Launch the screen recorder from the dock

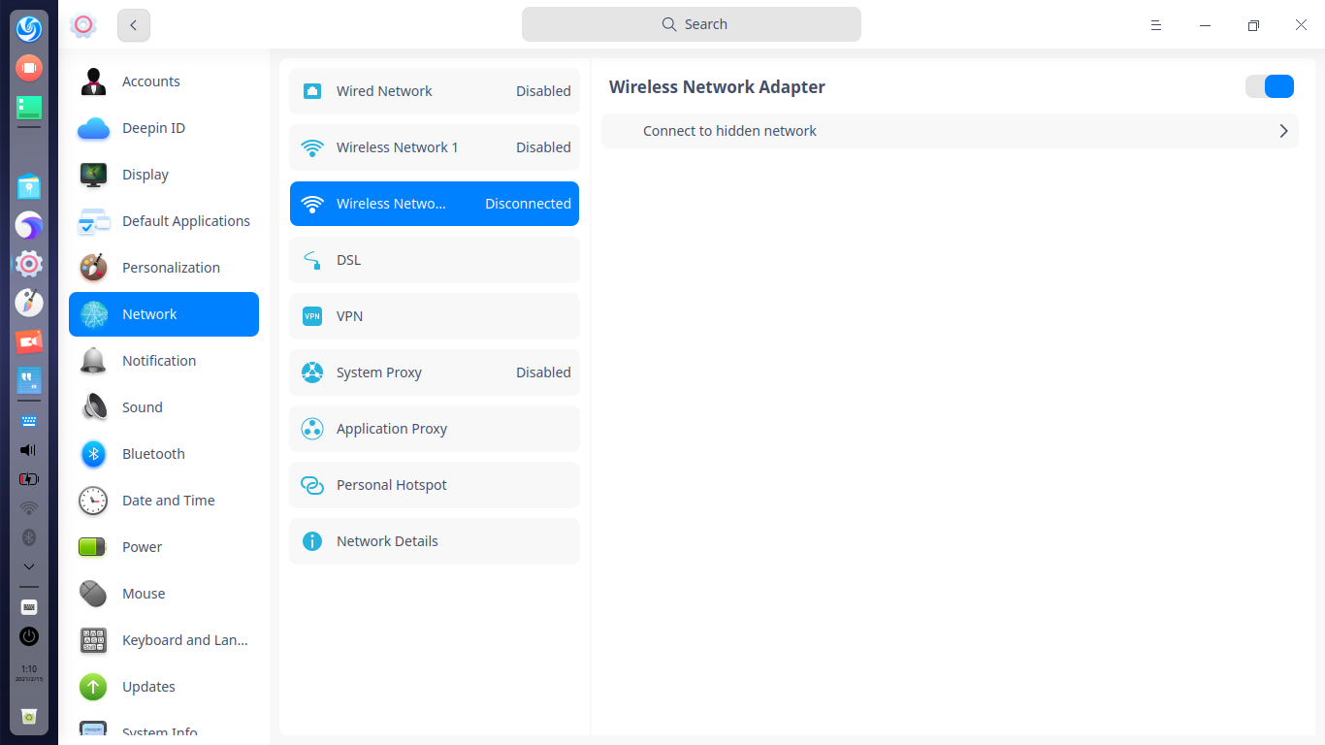coord(29,341)
